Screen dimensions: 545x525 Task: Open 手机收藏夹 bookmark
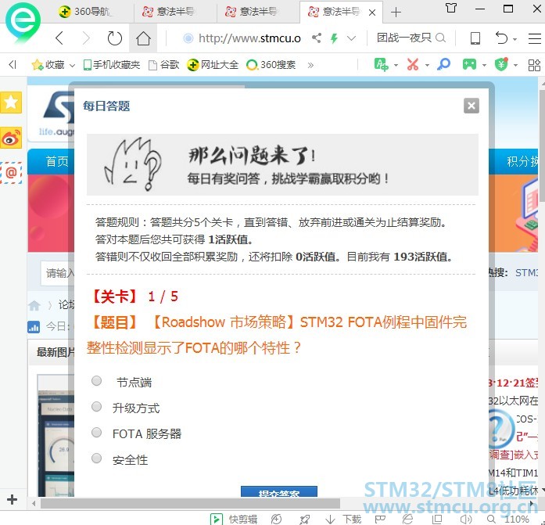(112, 65)
